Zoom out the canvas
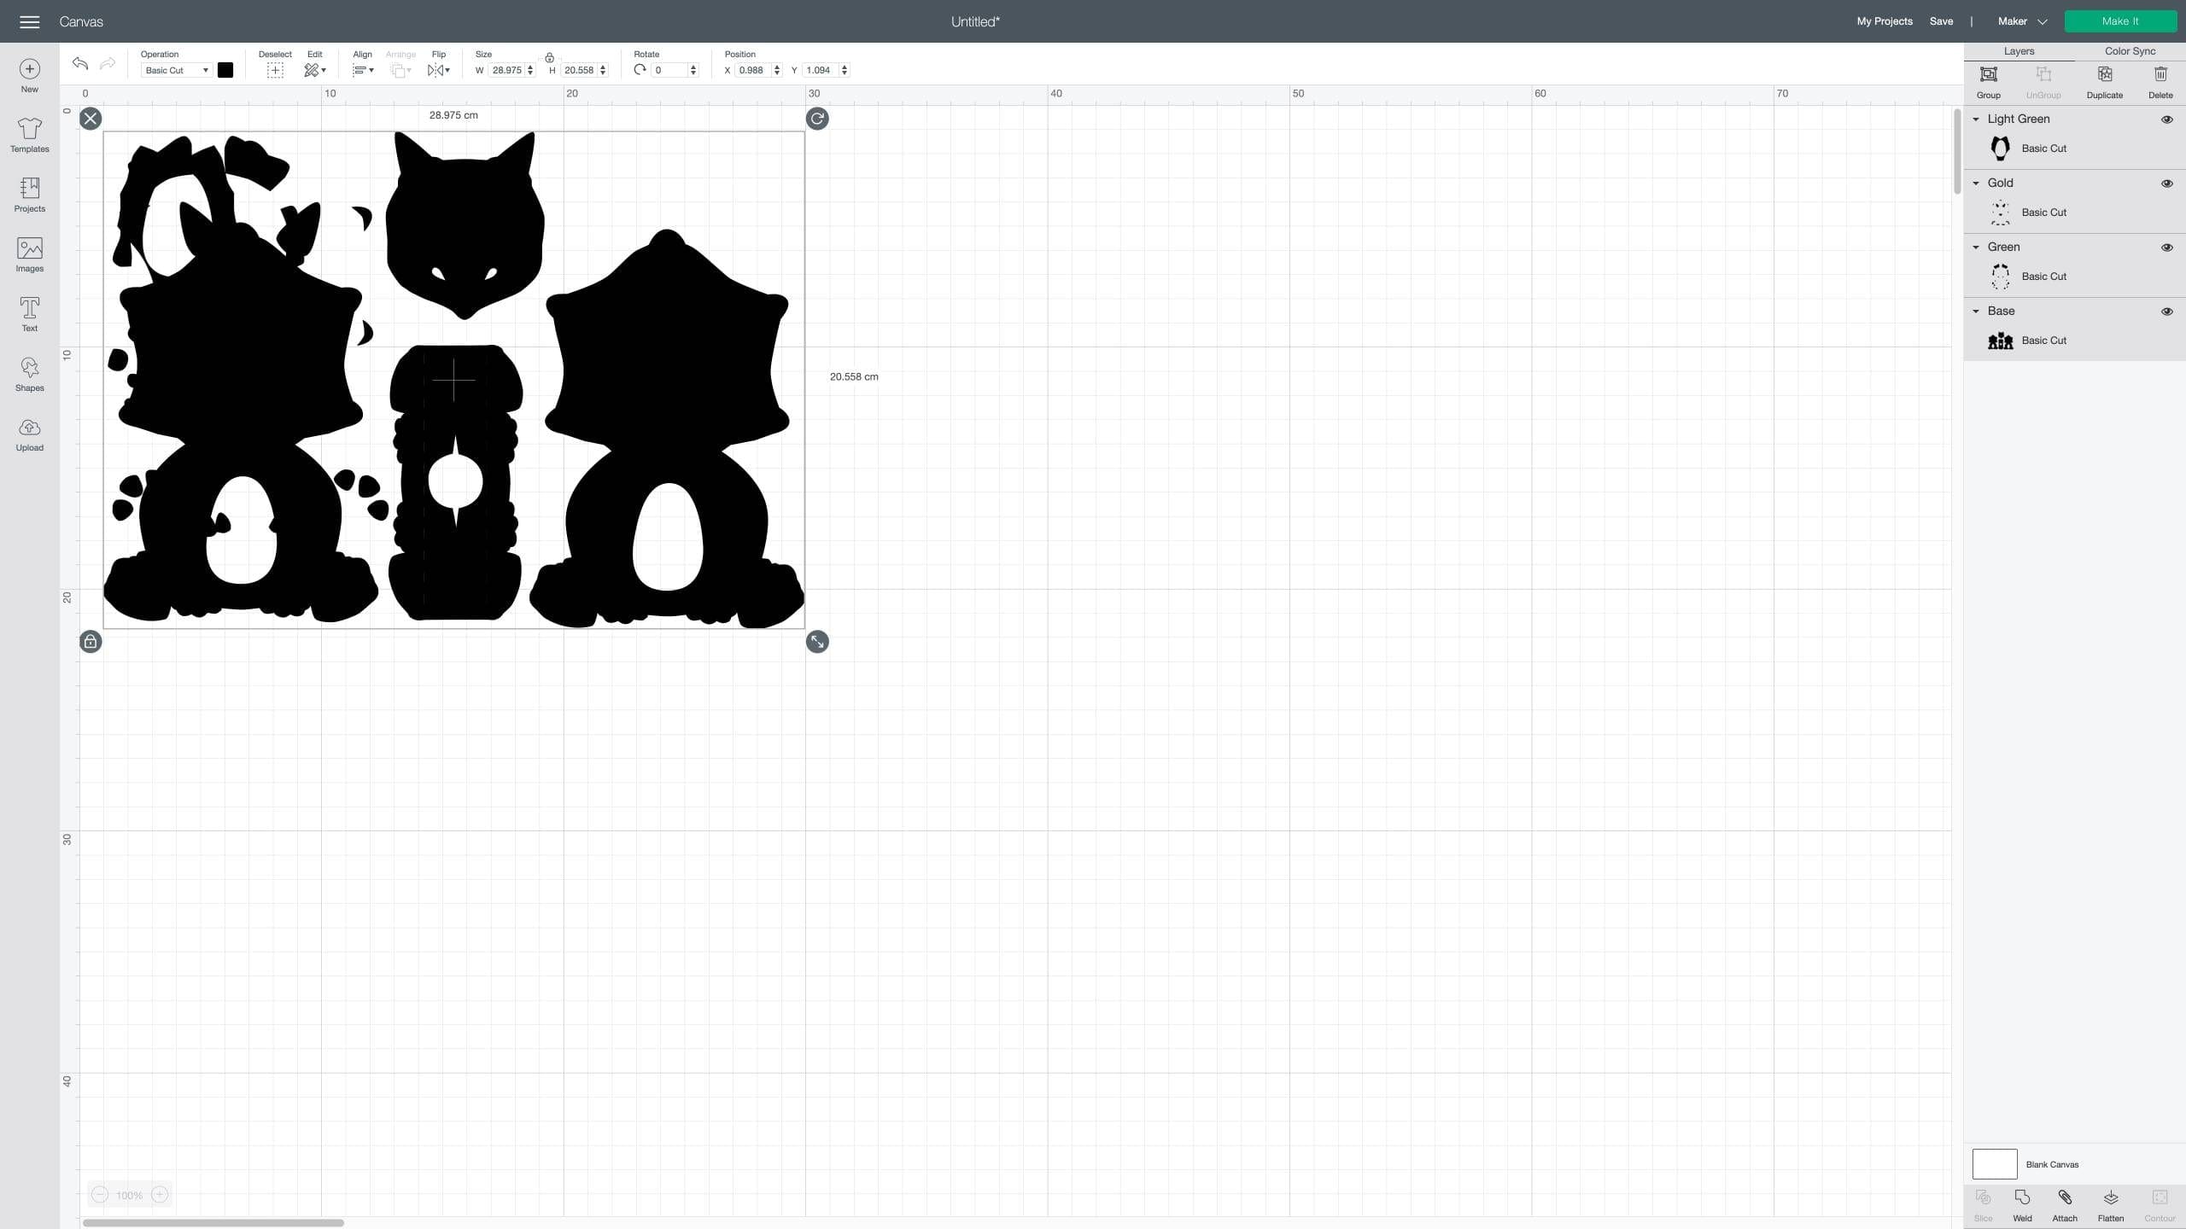 (x=100, y=1195)
